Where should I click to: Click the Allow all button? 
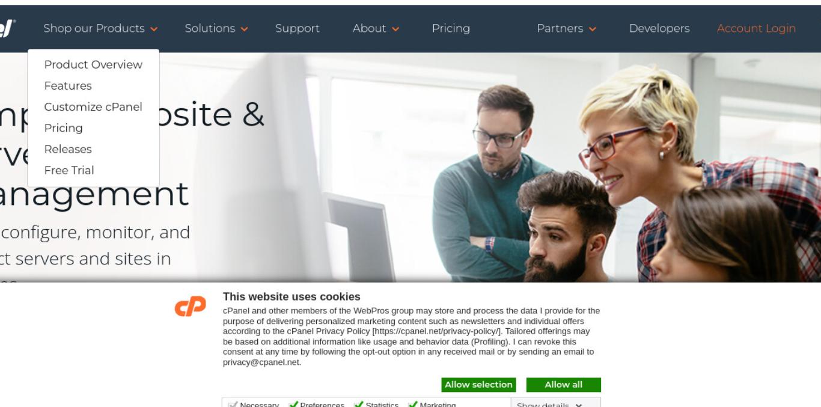[564, 385]
